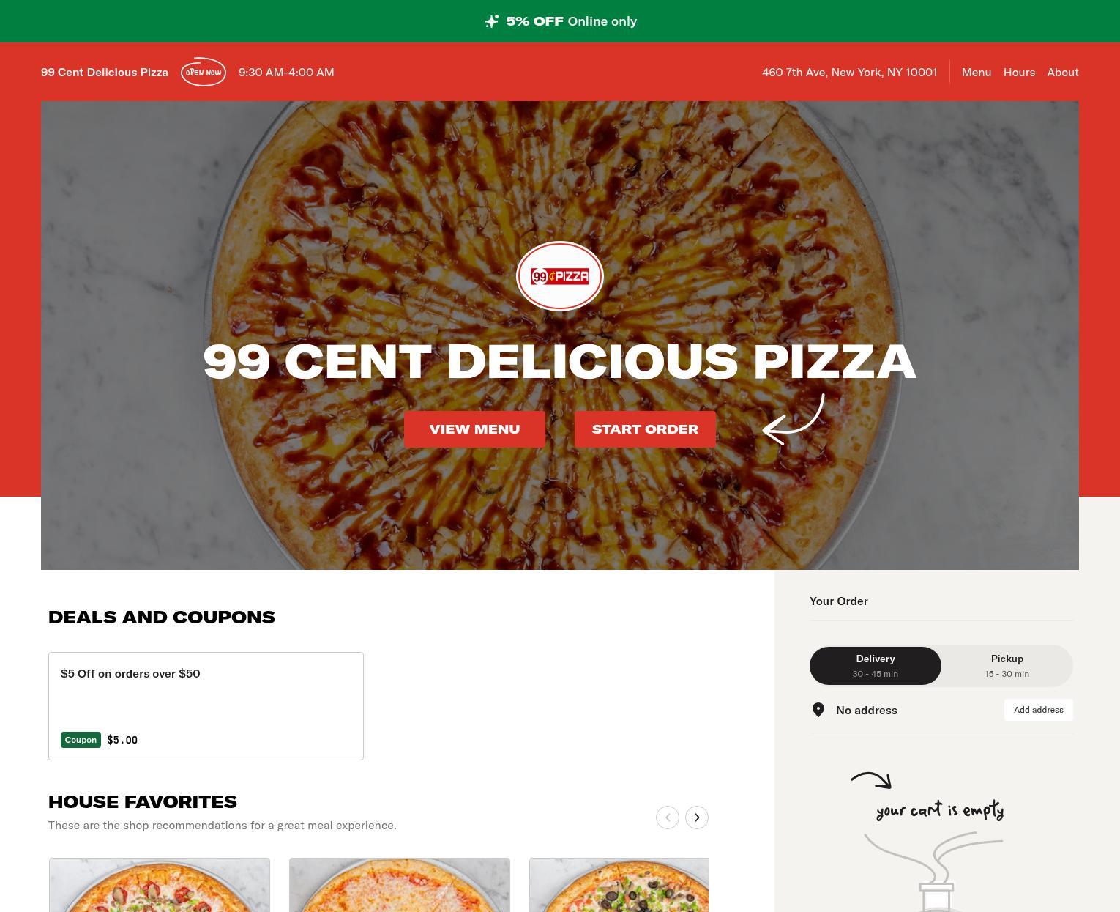Click the sparkle icon in promo banner
This screenshot has height=912, width=1120.
pyautogui.click(x=492, y=21)
